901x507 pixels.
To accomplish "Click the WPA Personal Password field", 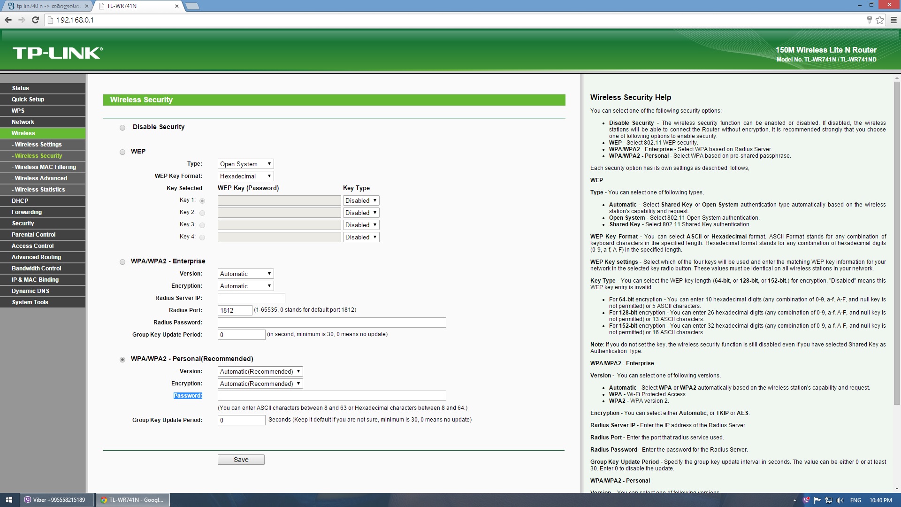I will (331, 396).
